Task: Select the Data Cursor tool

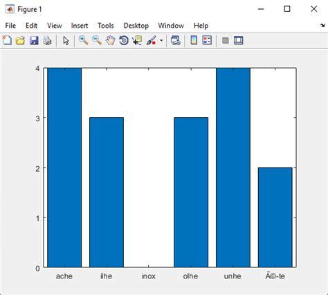Action: (x=137, y=40)
